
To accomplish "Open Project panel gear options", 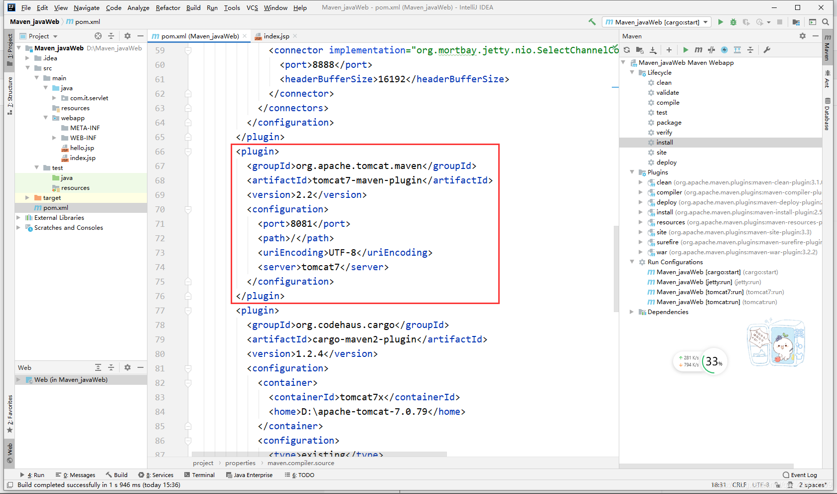I will click(x=128, y=36).
